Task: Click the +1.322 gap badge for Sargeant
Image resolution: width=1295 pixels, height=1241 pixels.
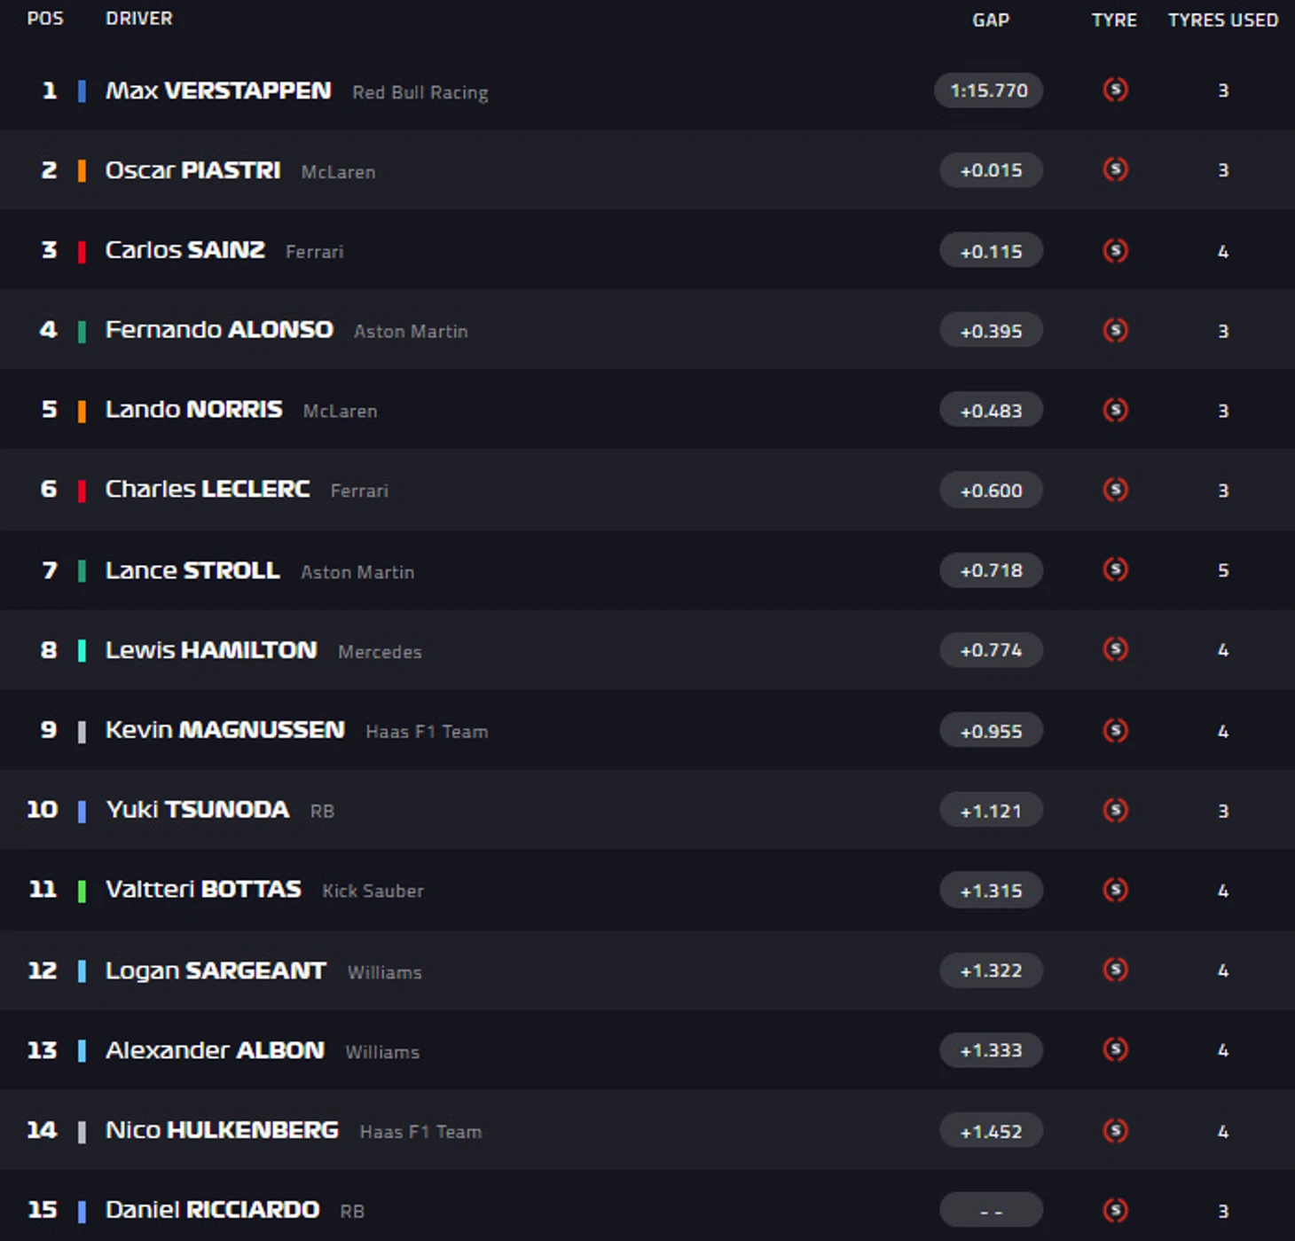Action: pos(991,970)
